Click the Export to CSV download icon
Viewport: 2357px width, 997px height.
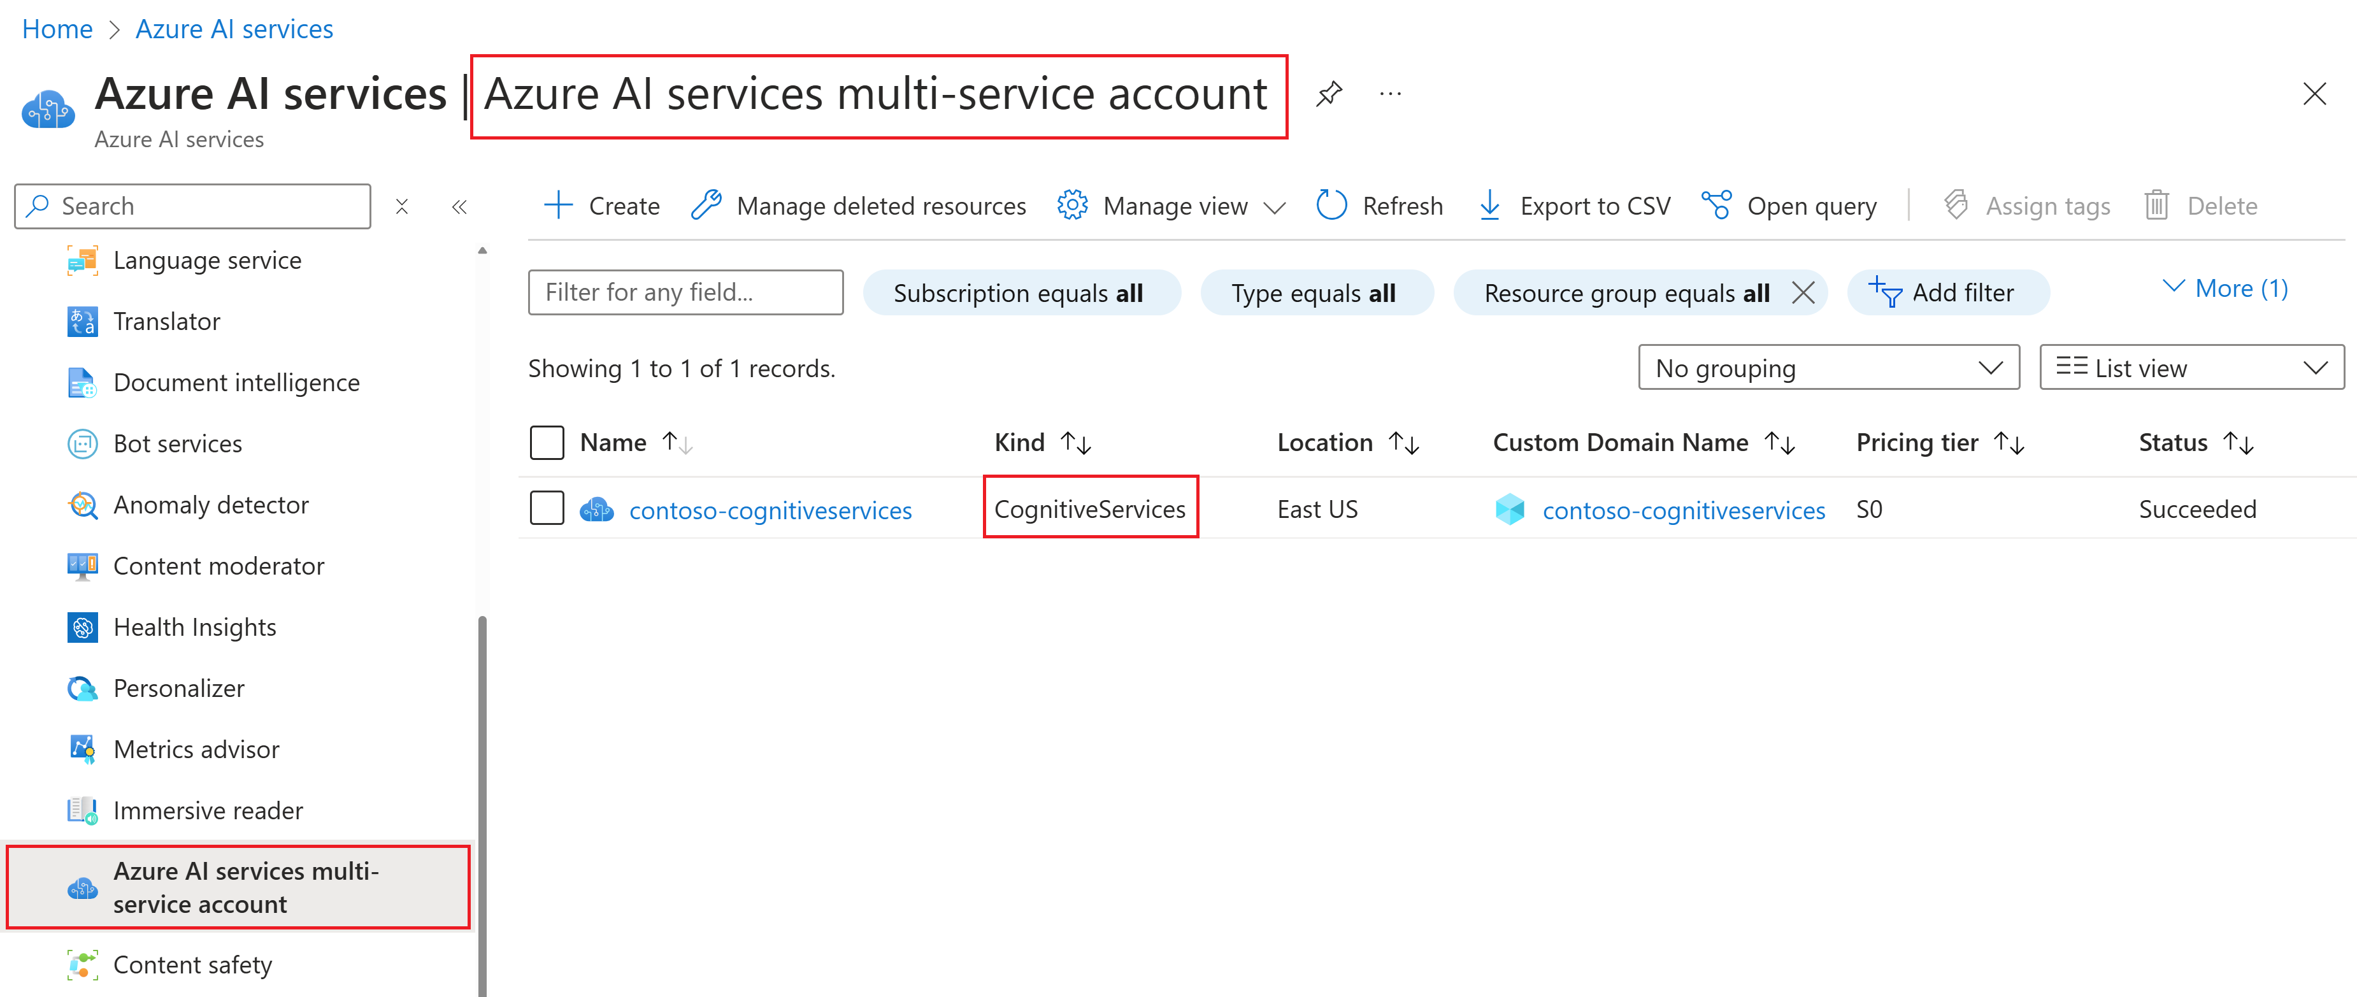pos(1489,206)
